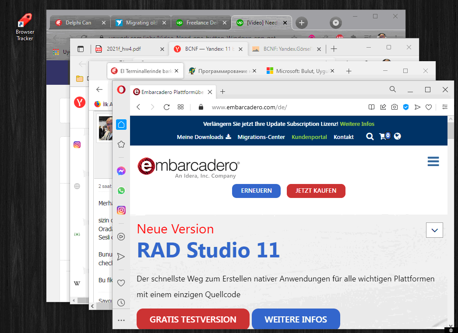The height and width of the screenshot is (333, 458).
Task: Reload the Embarcadero page in Opera
Action: 166,108
